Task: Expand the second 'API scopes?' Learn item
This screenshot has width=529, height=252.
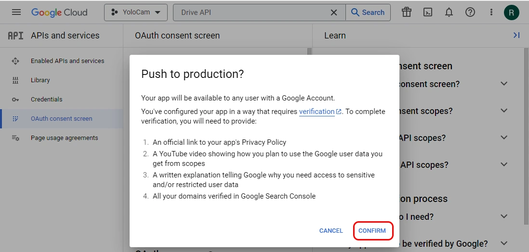Action: [504, 164]
